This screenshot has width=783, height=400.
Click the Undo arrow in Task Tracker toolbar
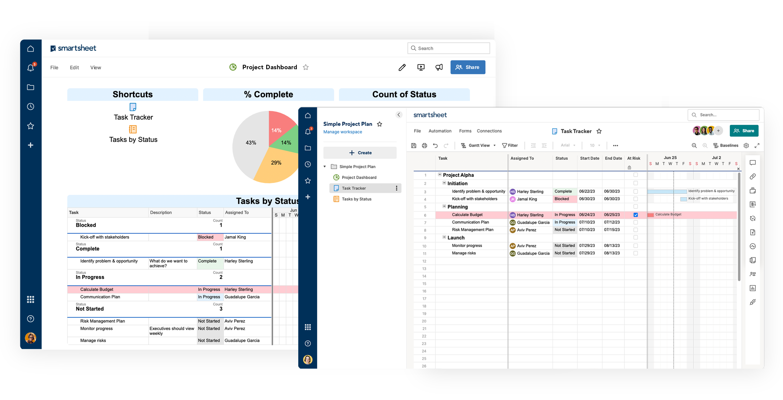(435, 145)
